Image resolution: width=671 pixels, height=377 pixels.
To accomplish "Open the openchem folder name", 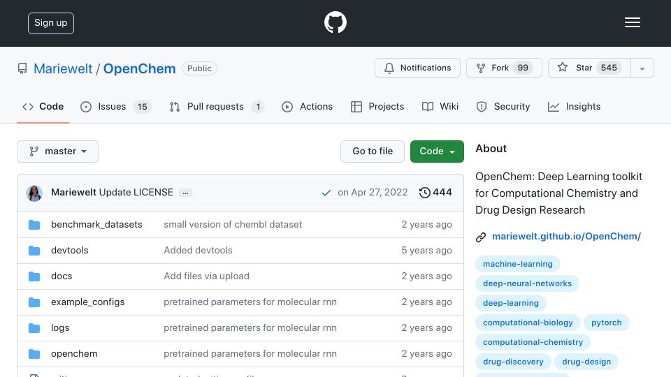I will coord(74,353).
